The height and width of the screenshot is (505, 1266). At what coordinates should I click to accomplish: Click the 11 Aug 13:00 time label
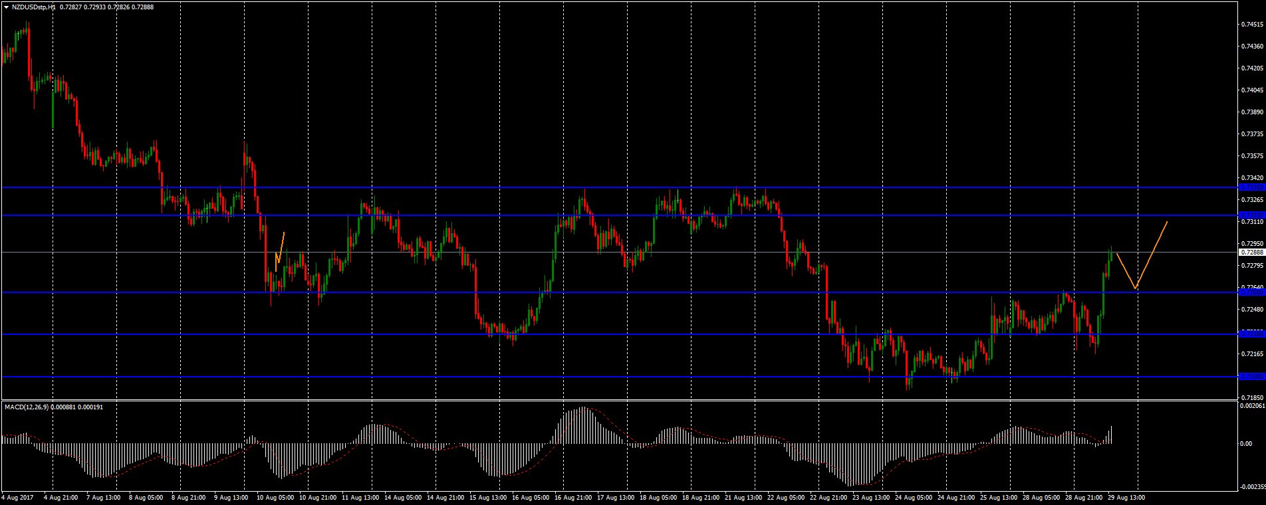[360, 497]
